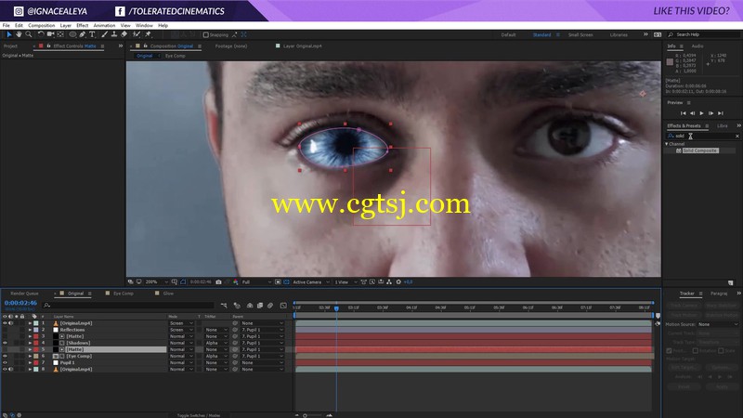The height and width of the screenshot is (418, 743).
Task: Select the Selection arrow tool
Action: coord(9,34)
